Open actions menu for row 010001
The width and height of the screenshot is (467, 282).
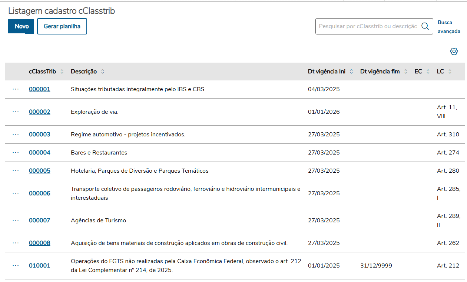point(16,266)
